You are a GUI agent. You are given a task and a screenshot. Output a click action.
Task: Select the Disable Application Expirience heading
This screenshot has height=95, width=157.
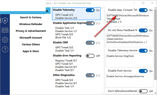click(x=69, y=23)
